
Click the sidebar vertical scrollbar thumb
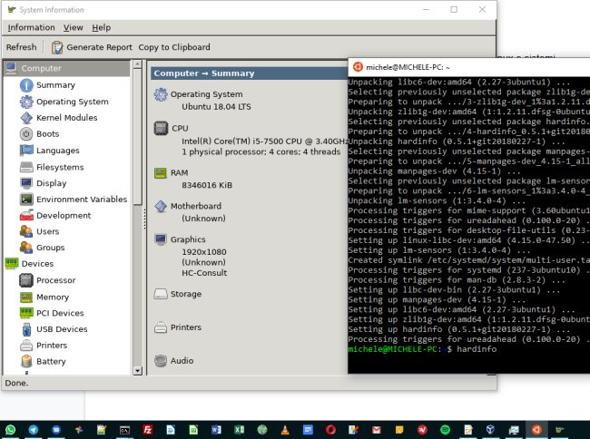pyautogui.click(x=137, y=137)
